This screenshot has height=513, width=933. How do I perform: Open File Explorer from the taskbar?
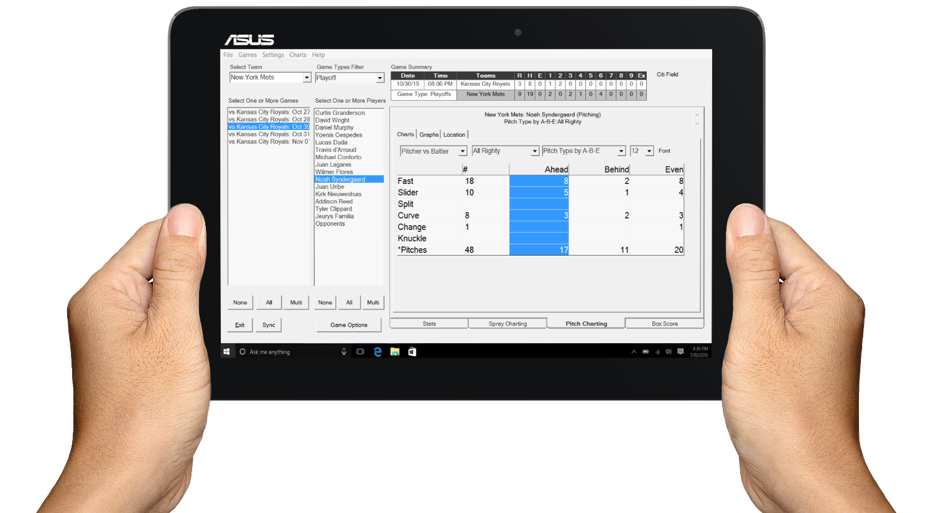394,352
